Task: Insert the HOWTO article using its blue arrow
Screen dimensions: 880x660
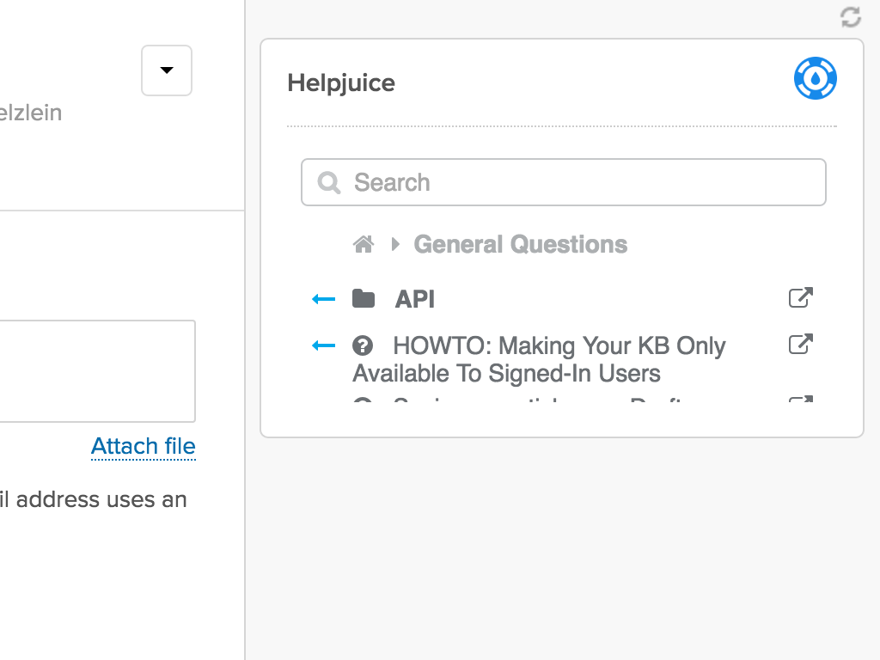Action: (x=323, y=345)
